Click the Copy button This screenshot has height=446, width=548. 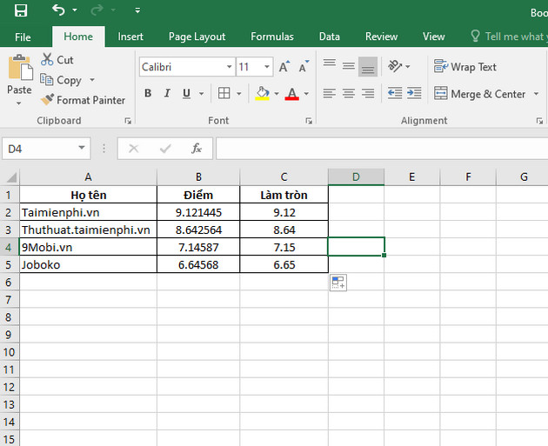61,80
